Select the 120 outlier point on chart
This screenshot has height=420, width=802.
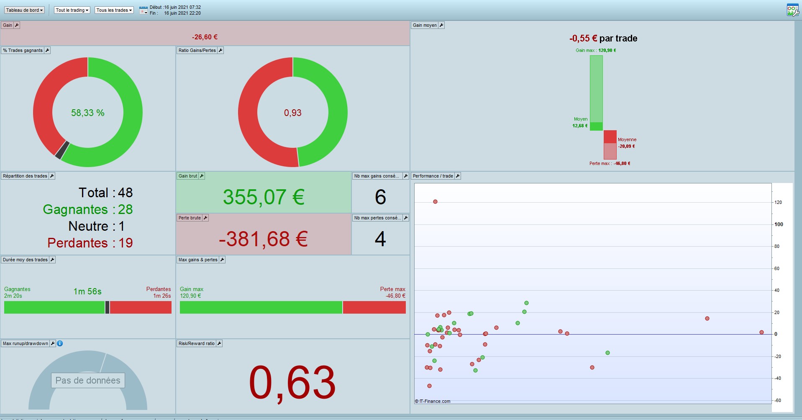click(435, 202)
